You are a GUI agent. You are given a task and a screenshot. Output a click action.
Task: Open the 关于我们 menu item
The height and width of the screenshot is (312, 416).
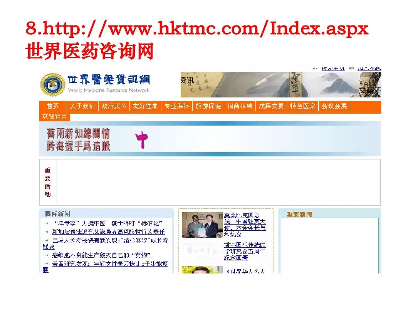point(82,106)
